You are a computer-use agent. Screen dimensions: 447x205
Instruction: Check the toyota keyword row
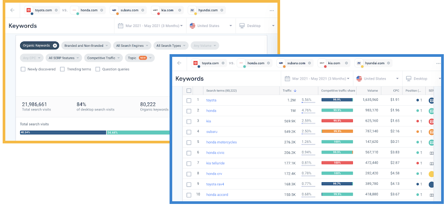click(x=189, y=100)
